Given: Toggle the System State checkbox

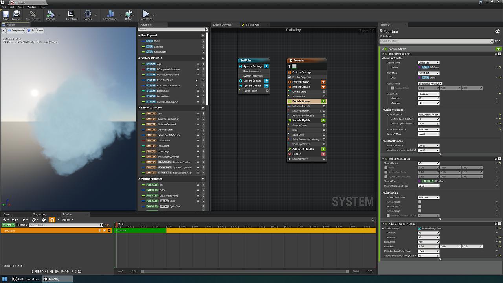Looking at the screenshot, I should [268, 90].
